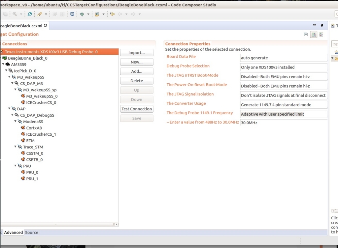The height and width of the screenshot is (248, 338).
Task: Open the JTAG nTRST Boot-Mode dropdown
Action: click(x=284, y=76)
